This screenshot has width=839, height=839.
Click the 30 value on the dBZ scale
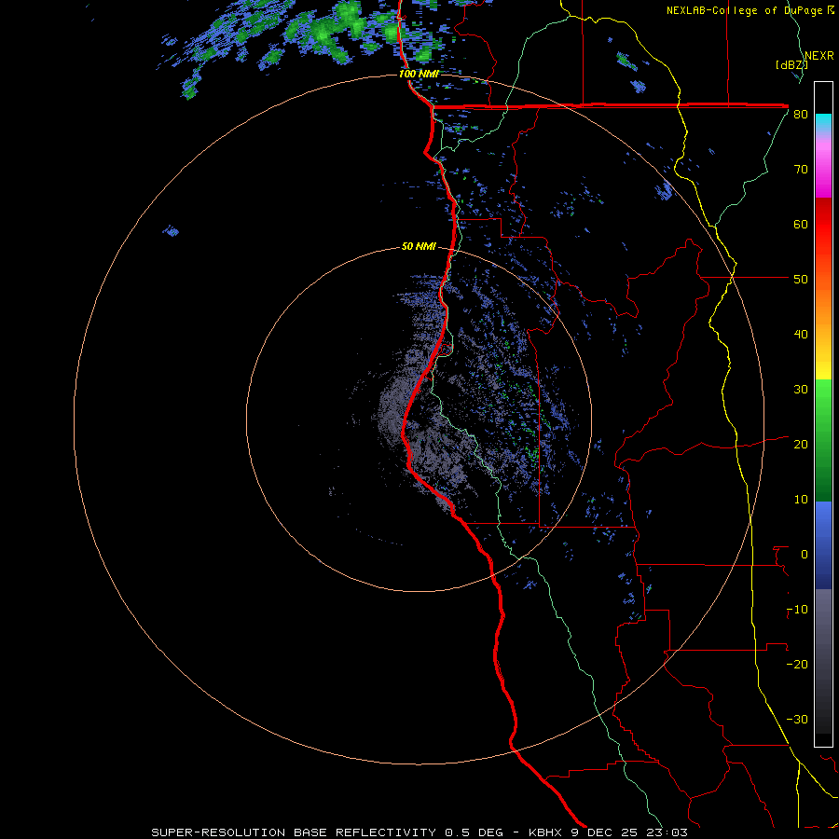click(801, 390)
